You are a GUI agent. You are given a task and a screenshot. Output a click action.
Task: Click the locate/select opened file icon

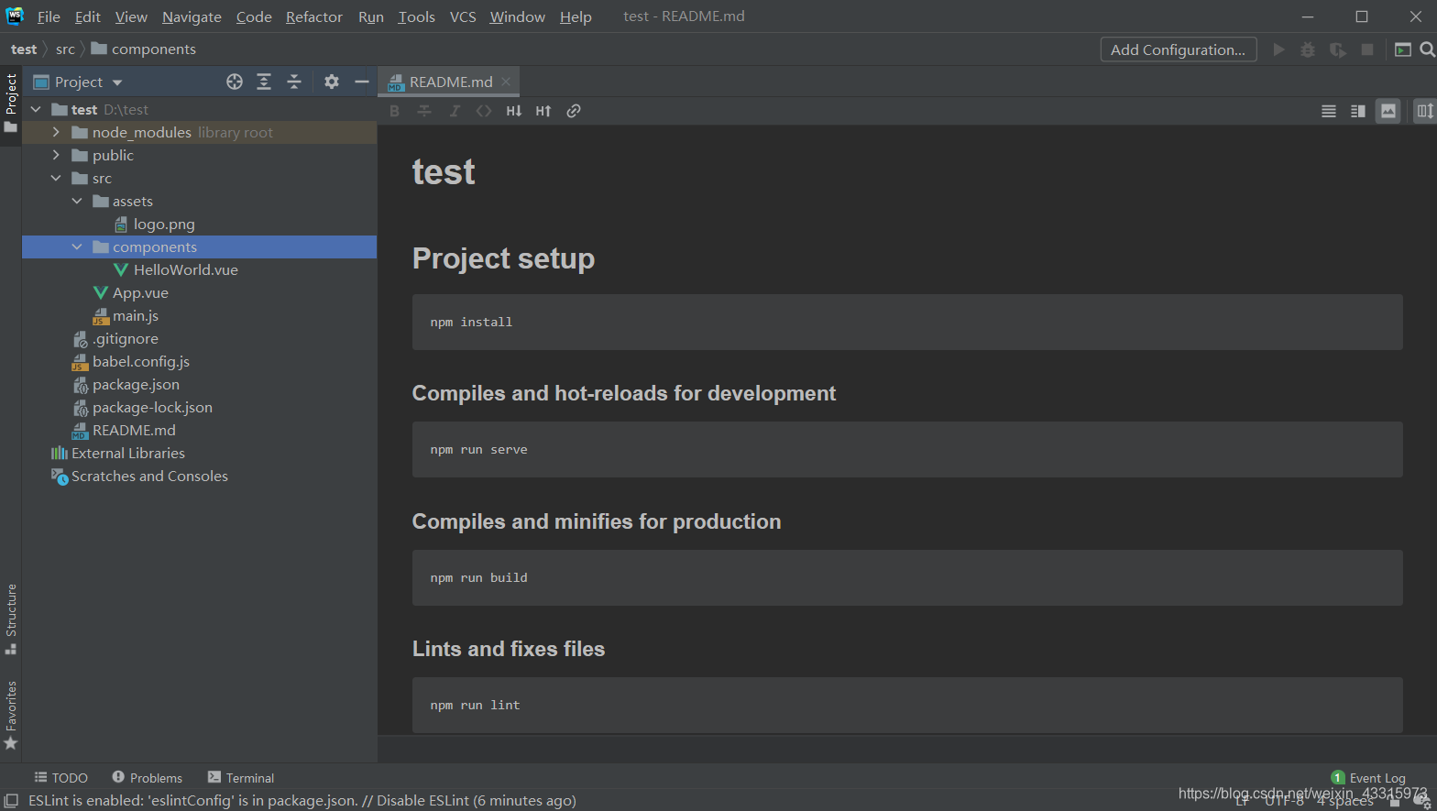235,82
